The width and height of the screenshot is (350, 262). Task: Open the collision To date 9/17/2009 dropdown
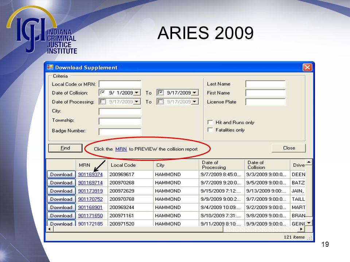click(x=195, y=92)
